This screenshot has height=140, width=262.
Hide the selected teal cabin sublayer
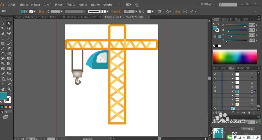click(215, 91)
